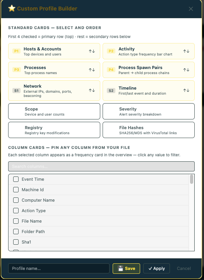The width and height of the screenshot is (204, 280).
Task: Click reorder arrows on Activity card
Action: click(186, 51)
